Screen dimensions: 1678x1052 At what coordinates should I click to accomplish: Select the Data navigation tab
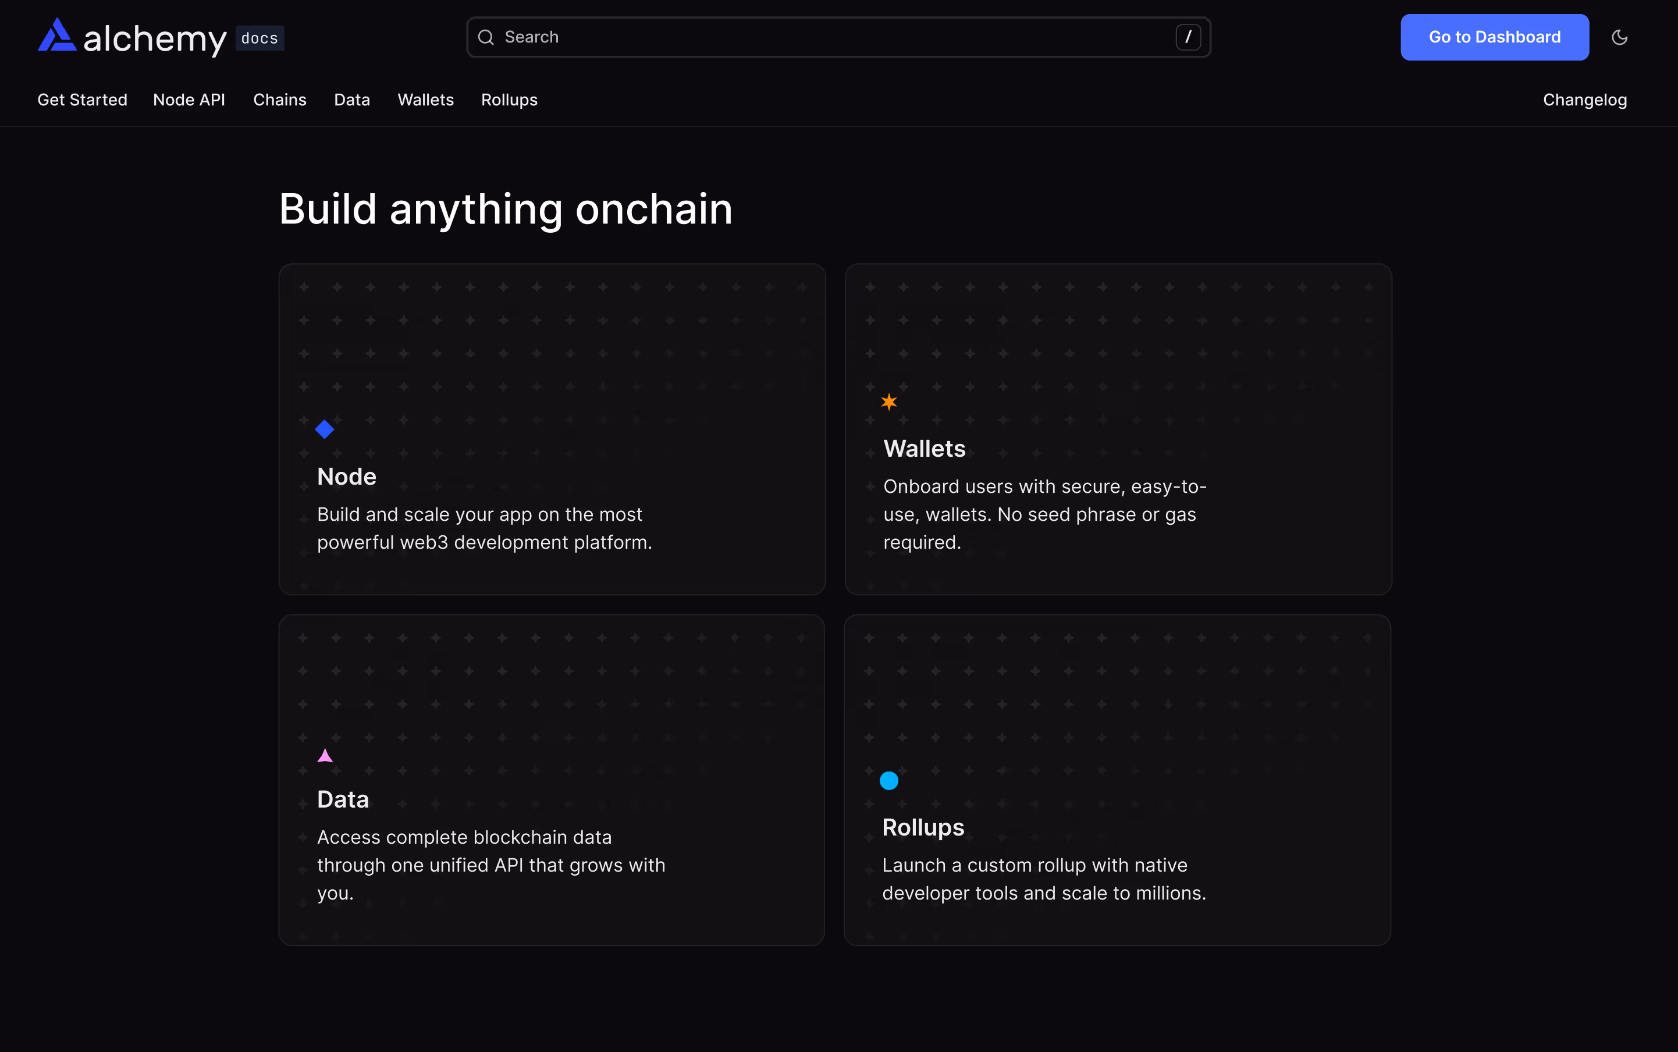tap(352, 100)
